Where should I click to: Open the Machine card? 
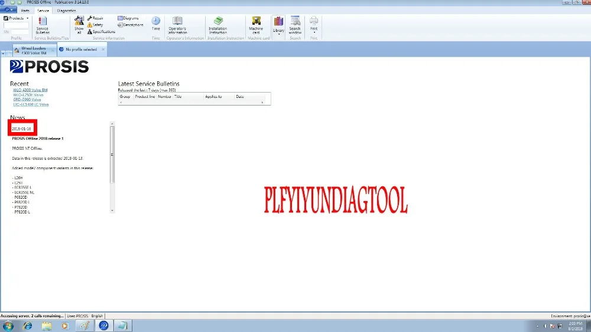(256, 25)
